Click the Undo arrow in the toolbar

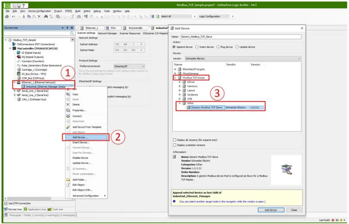tap(13, 16)
